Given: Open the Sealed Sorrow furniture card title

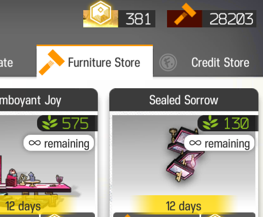Looking at the screenshot, I should pos(184,100).
